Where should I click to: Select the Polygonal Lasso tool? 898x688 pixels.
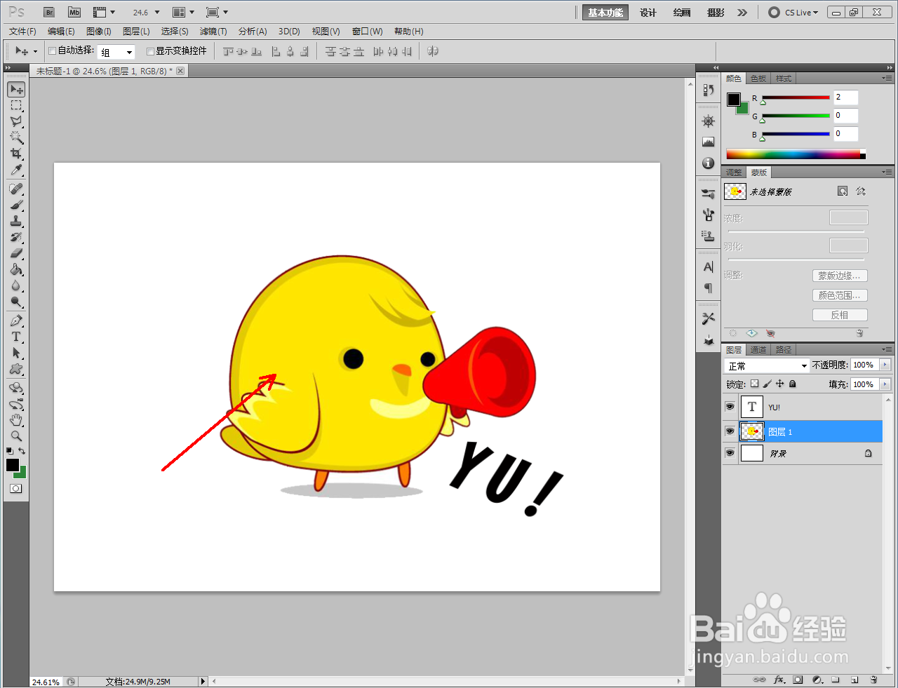(16, 121)
